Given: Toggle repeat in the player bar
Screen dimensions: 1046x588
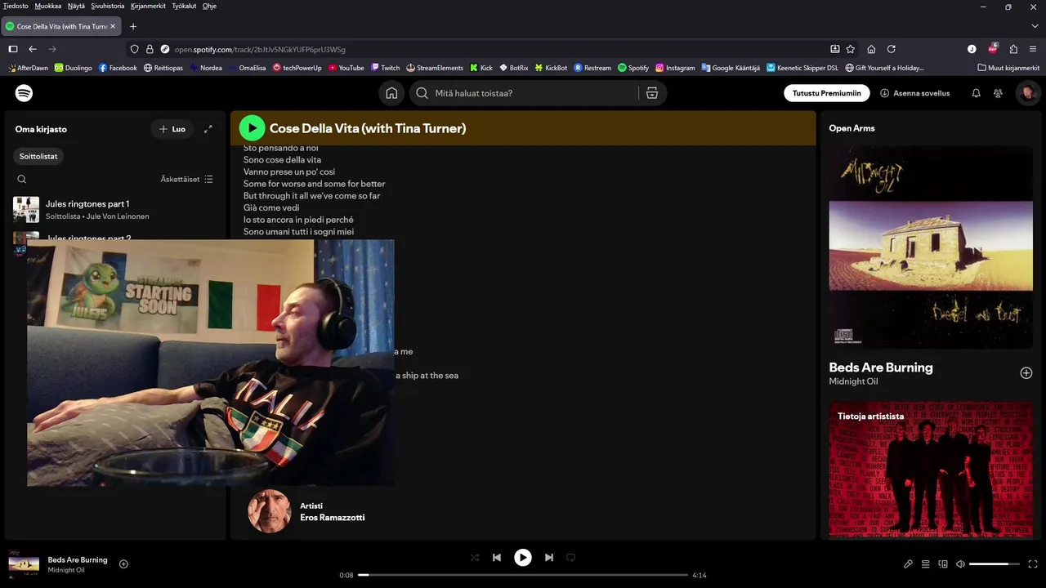Looking at the screenshot, I should [x=571, y=558].
